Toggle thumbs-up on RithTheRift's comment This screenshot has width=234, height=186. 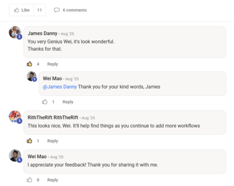pos(29,141)
